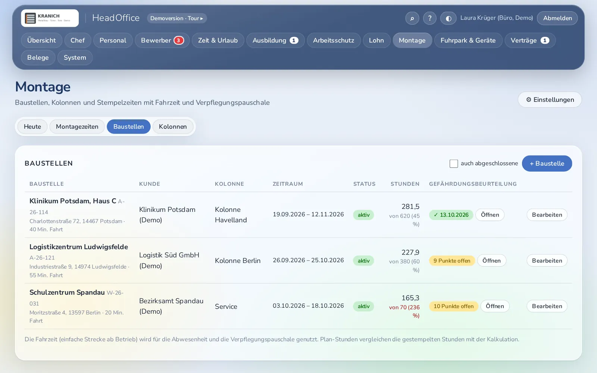This screenshot has height=373, width=597.
Task: Select Logistikzentrum Ludwigsfelde title
Action: 79,247
